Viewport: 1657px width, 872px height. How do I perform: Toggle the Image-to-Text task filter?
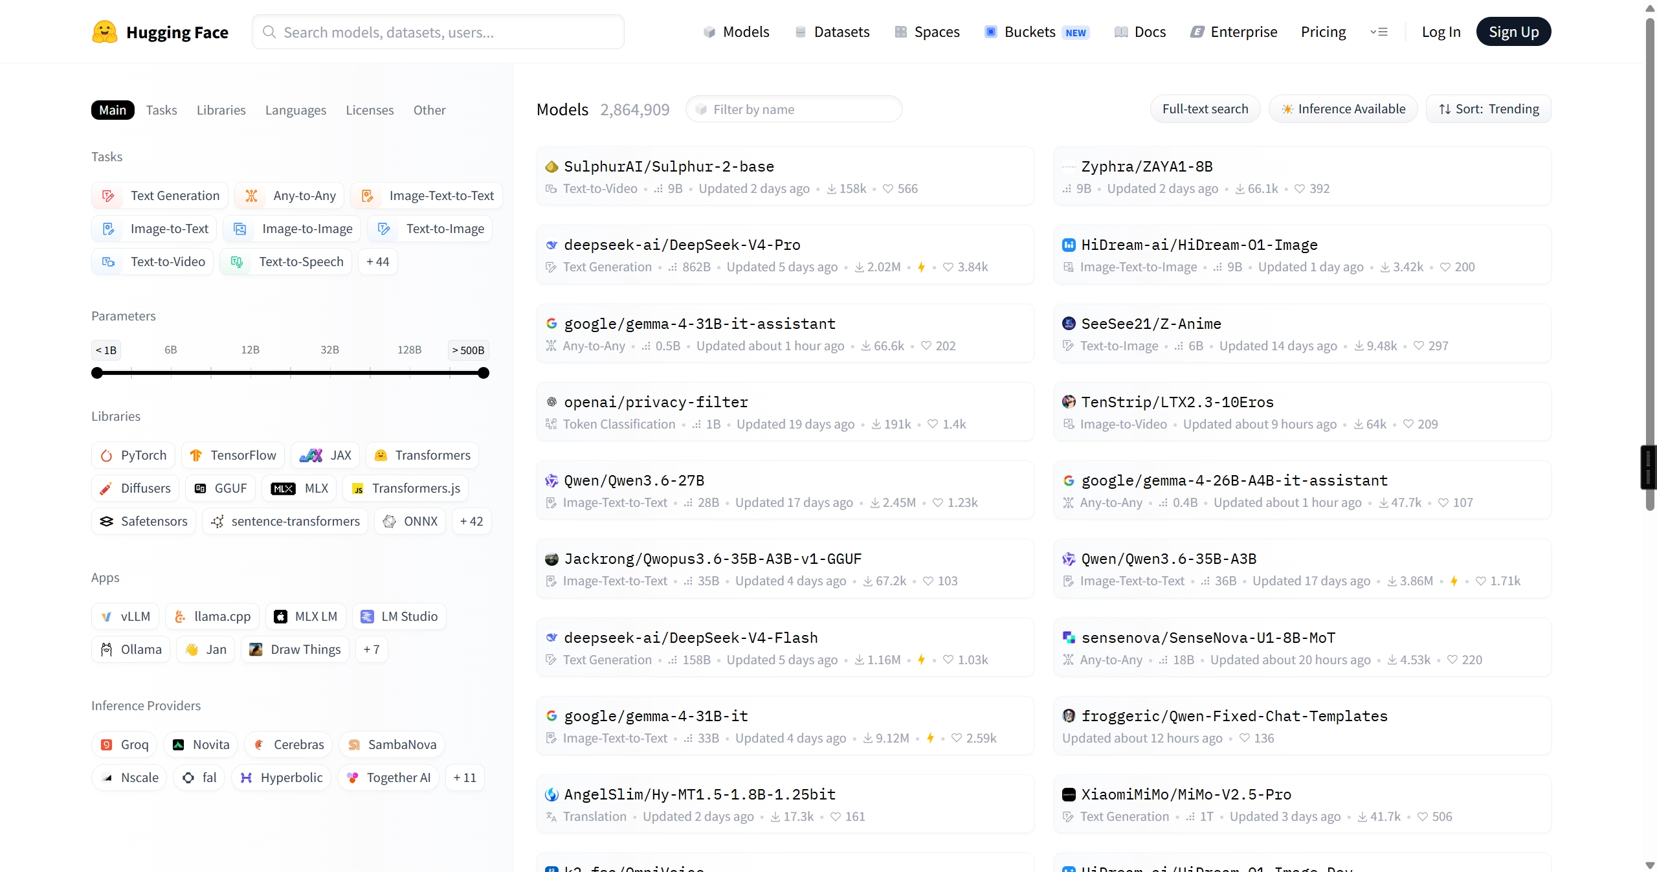[x=154, y=229]
